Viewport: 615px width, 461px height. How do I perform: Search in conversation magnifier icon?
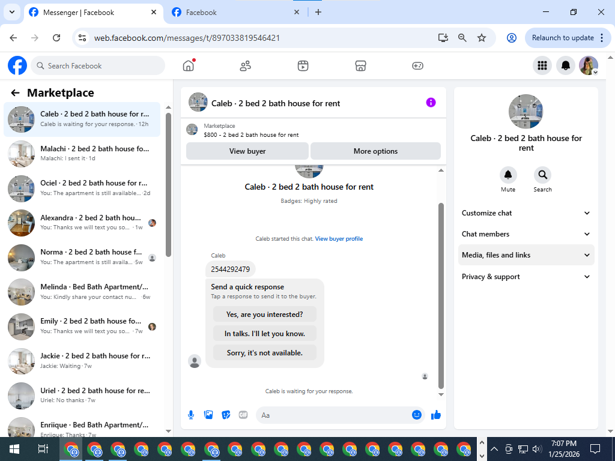coord(542,175)
